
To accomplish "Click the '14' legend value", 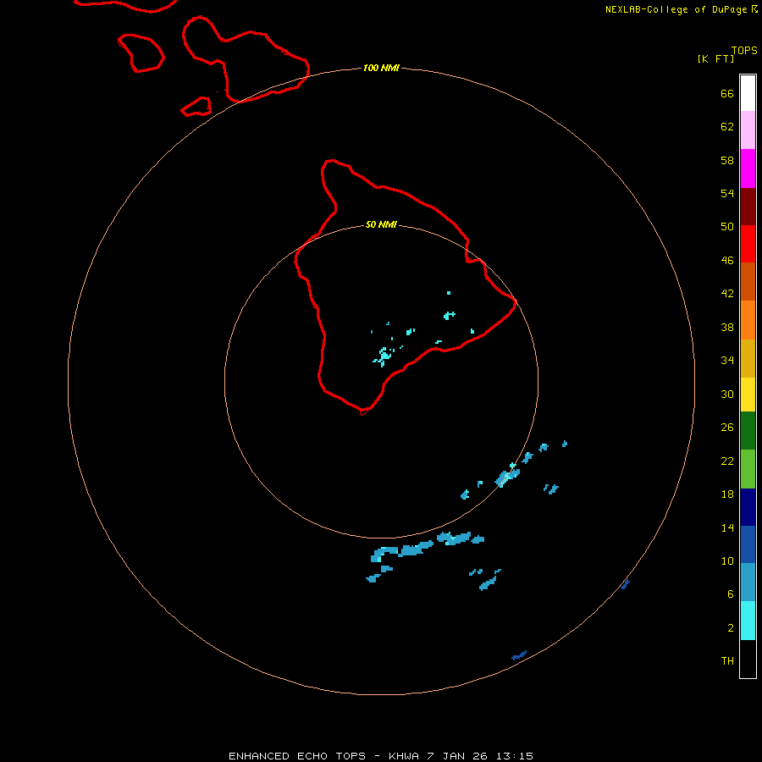I will click(x=727, y=527).
